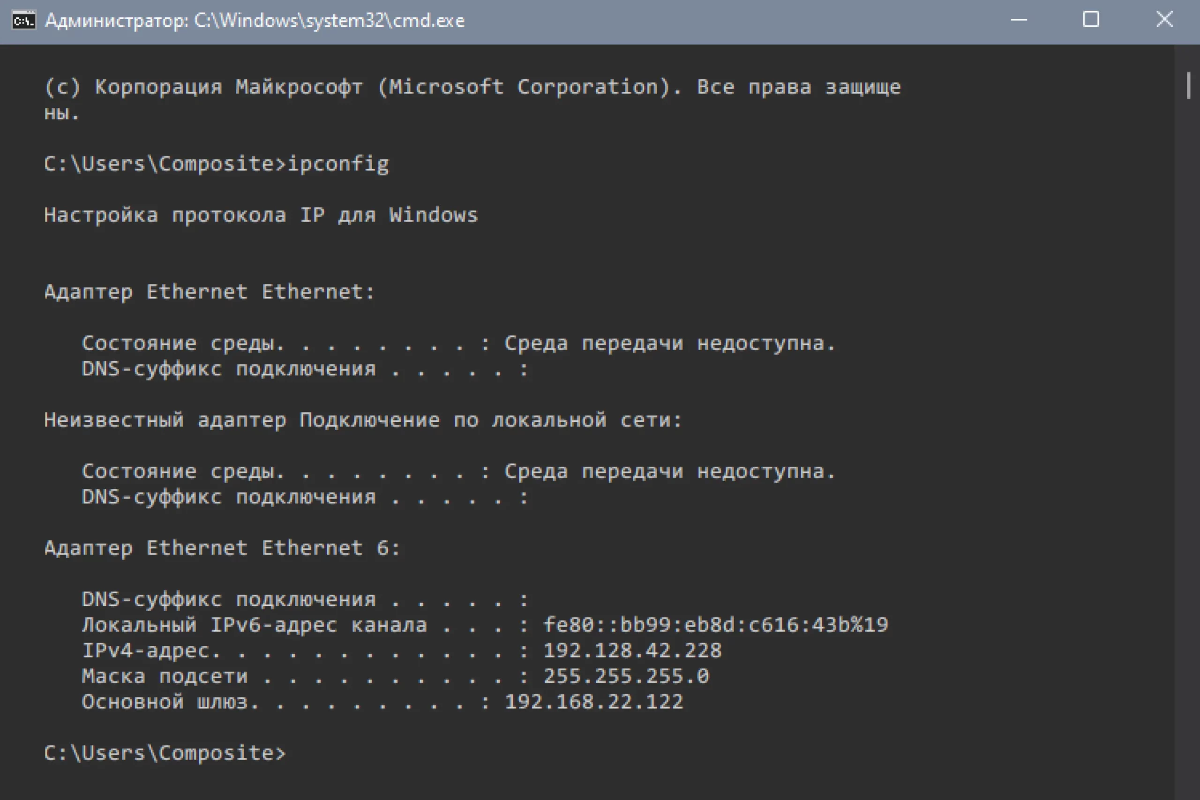Click the IPv6 address starting with fe80
The image size is (1200, 800).
[x=715, y=625]
